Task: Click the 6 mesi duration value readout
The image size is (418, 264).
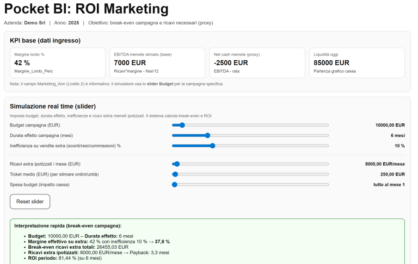Action: (397, 135)
